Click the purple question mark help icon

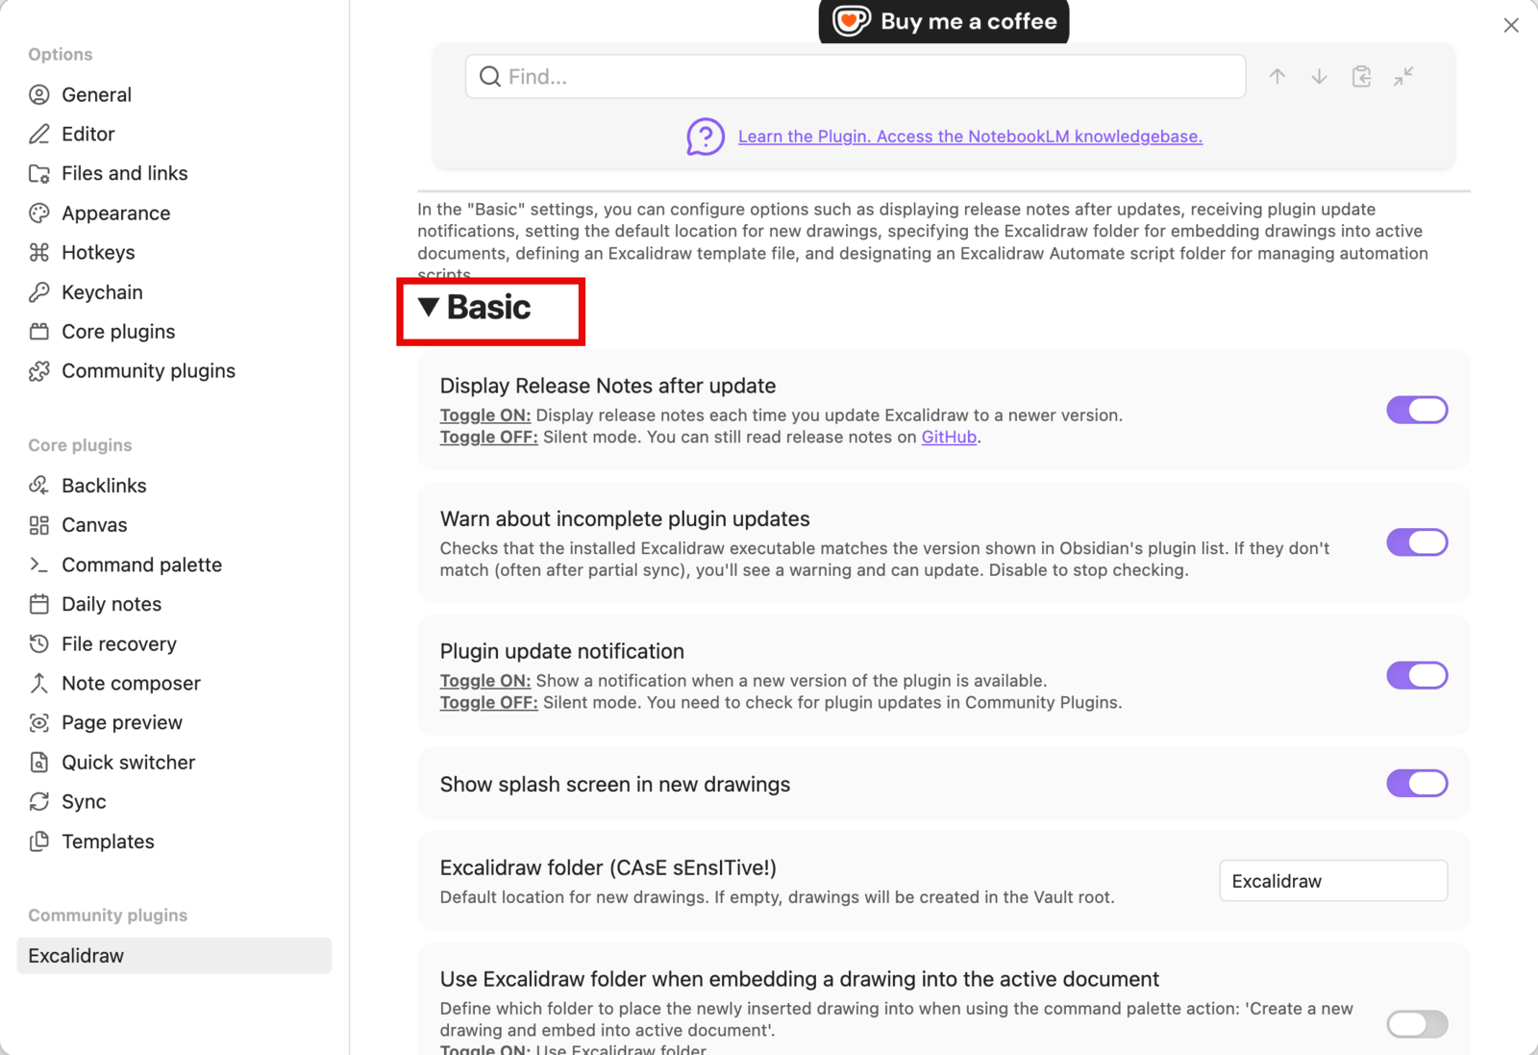tap(706, 137)
